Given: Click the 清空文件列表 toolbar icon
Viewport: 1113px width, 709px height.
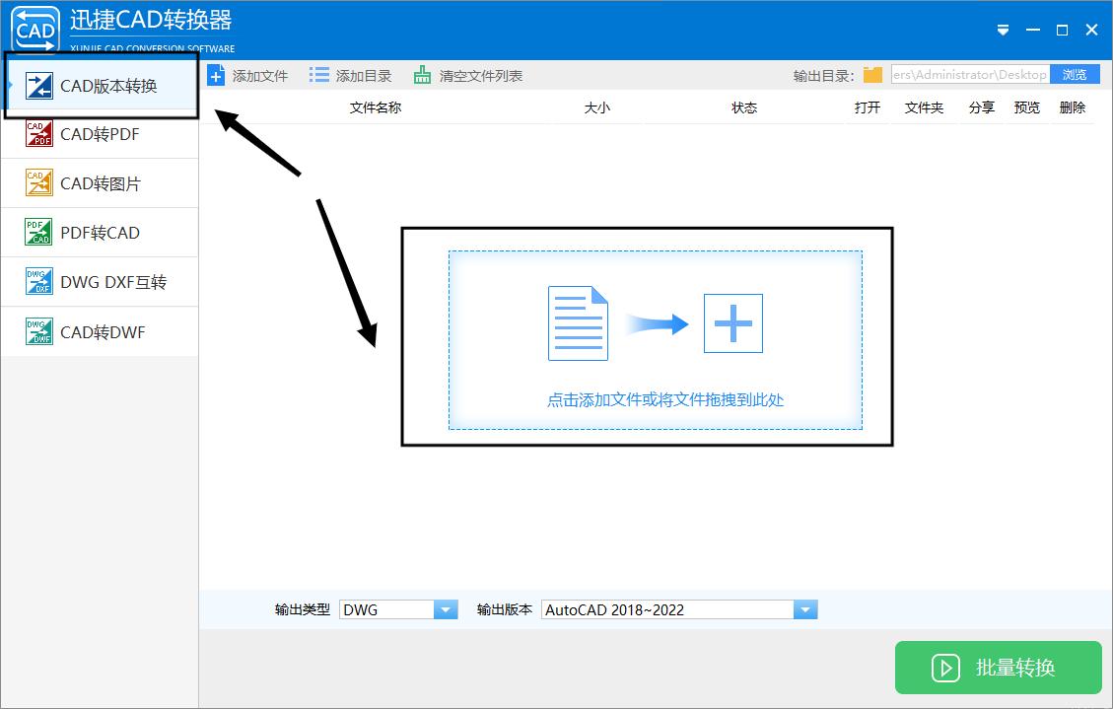Looking at the screenshot, I should [421, 74].
